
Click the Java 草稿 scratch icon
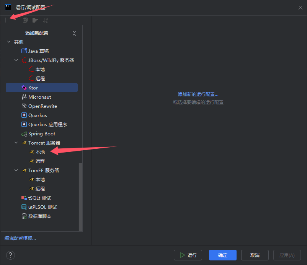click(x=24, y=51)
